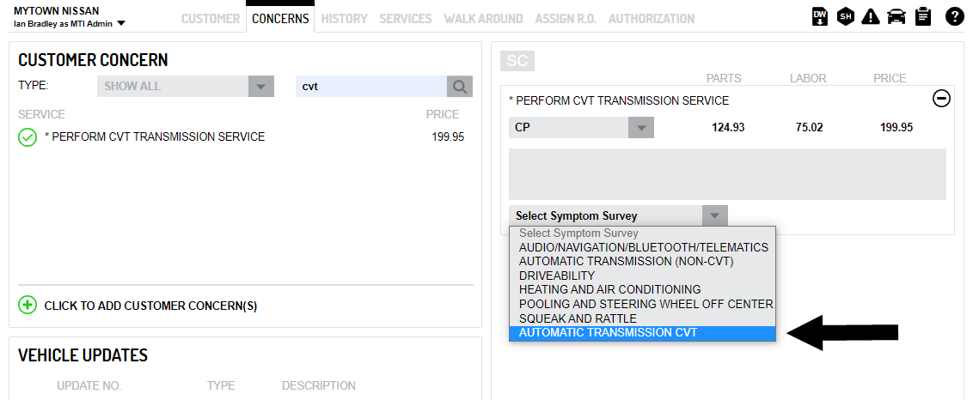Image resolution: width=973 pixels, height=400 pixels.
Task: Click the warning triangle alert icon
Action: point(871,16)
